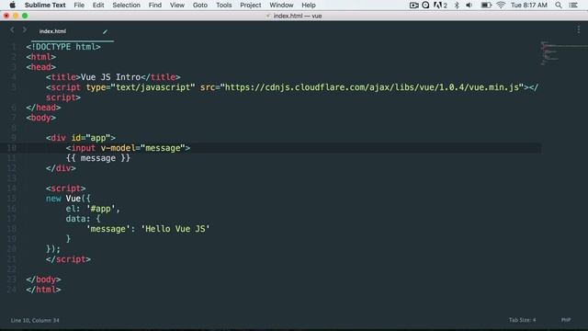Click the <!DOCTYPE html> line

(63, 47)
